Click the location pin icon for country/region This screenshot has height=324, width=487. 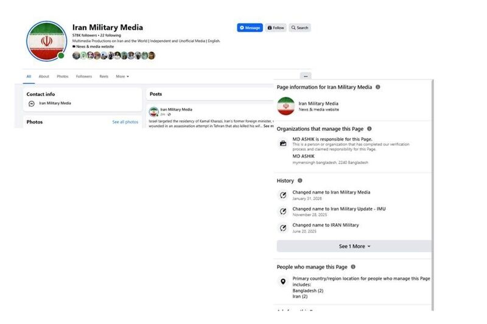pyautogui.click(x=282, y=281)
